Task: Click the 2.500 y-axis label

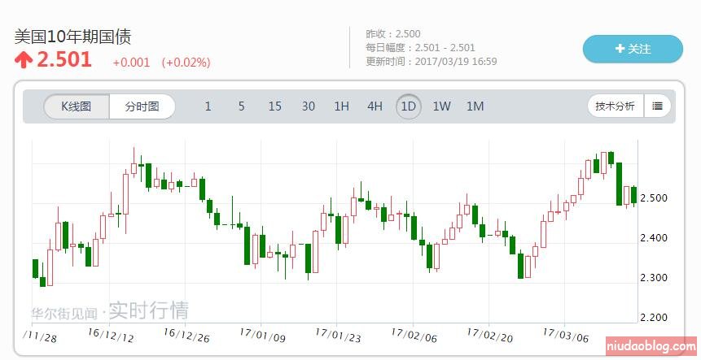Action: [x=654, y=198]
